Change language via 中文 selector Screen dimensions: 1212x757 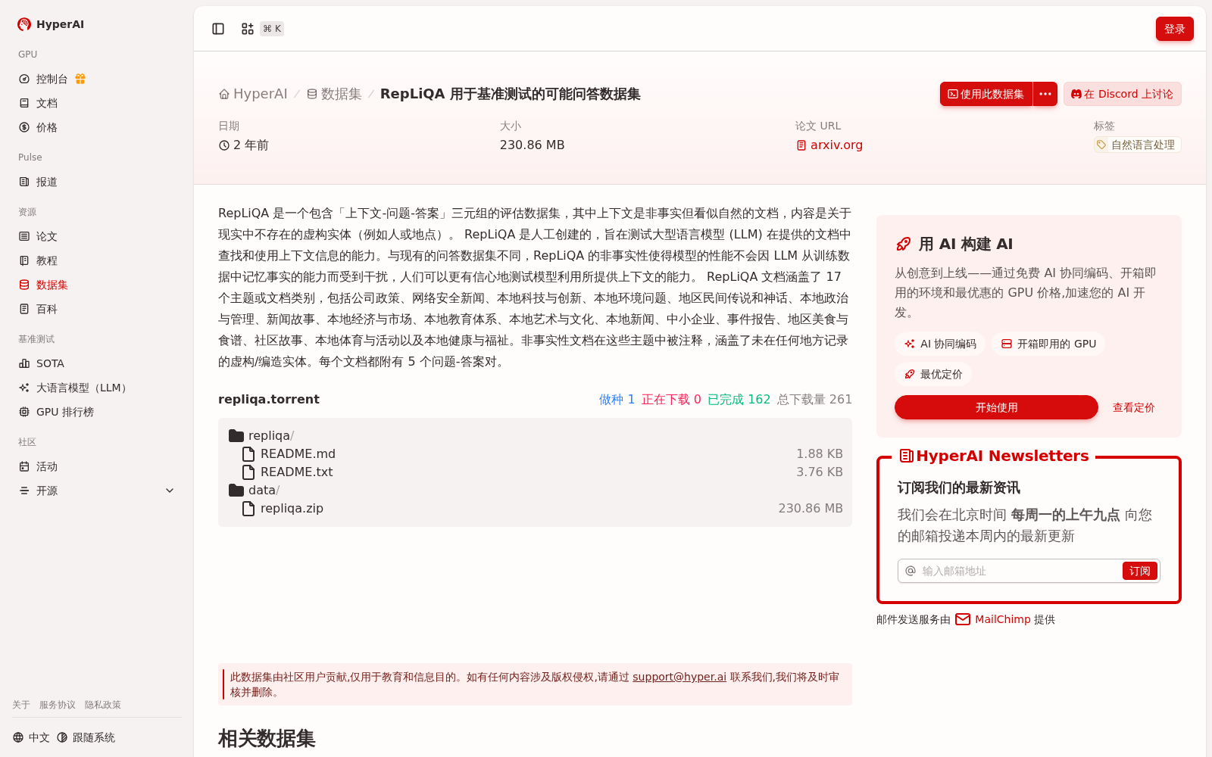(31, 737)
